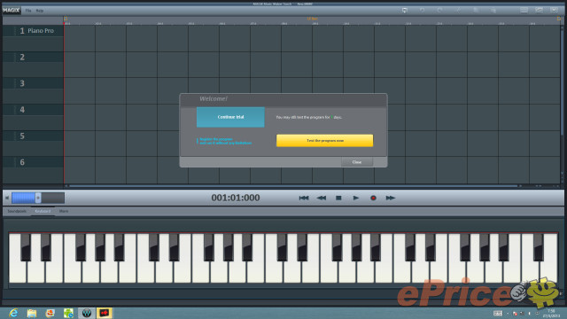Click the fast forward button
This screenshot has width=567, height=319.
[390, 198]
